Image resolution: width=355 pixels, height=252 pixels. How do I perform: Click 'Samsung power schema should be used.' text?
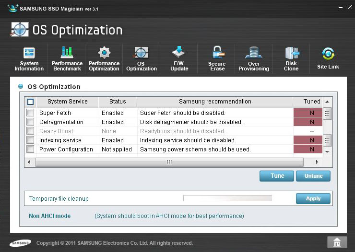(x=195, y=149)
